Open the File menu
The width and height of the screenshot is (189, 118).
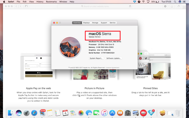coord(18,2)
